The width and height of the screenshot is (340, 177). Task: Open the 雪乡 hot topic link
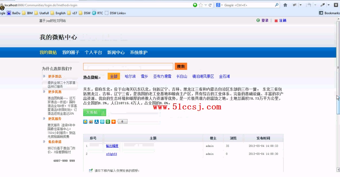[144, 76]
